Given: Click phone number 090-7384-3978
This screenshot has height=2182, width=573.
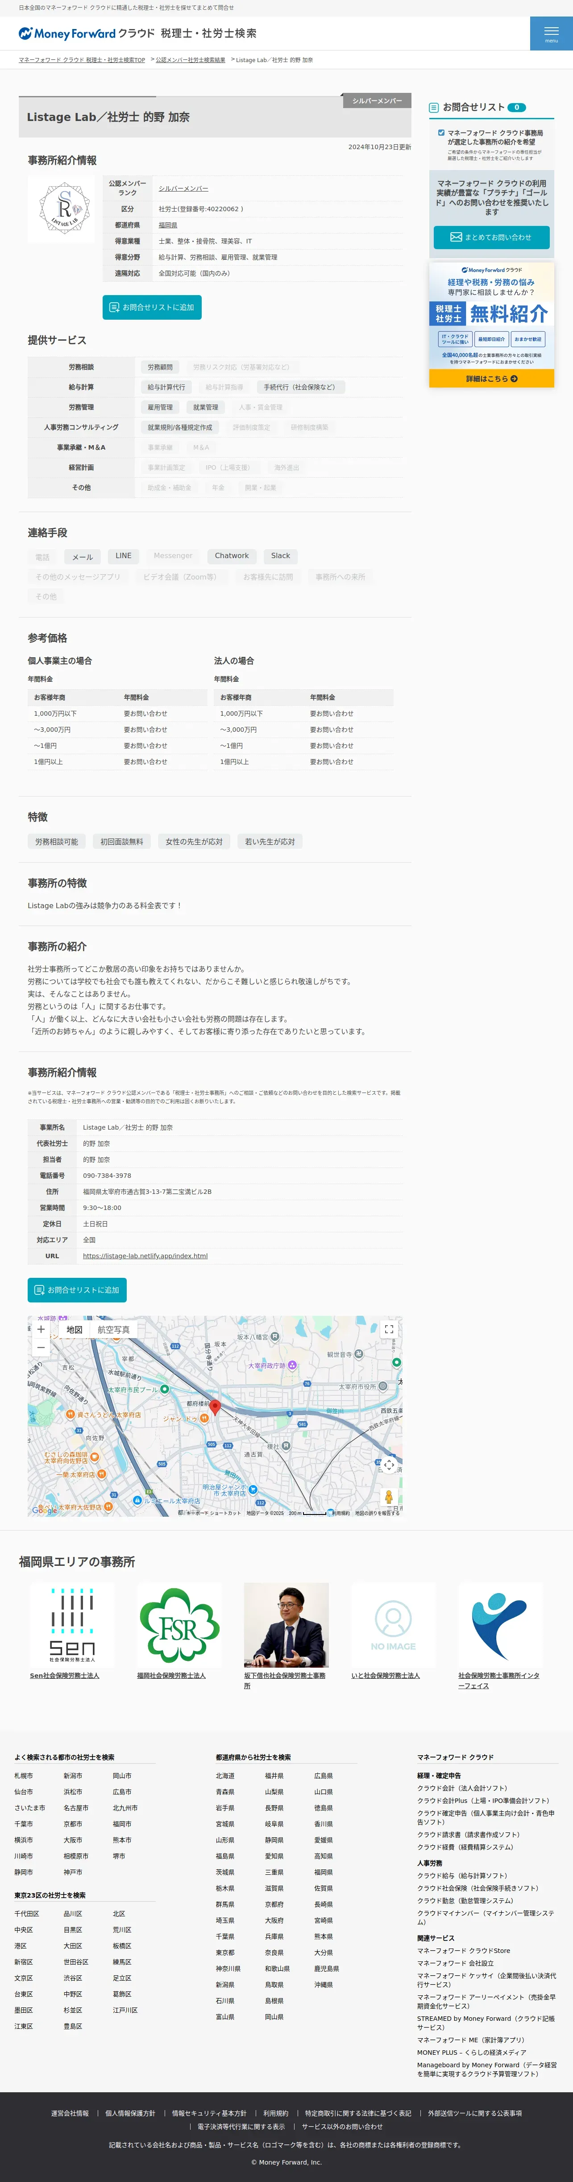Looking at the screenshot, I should coord(107,1176).
